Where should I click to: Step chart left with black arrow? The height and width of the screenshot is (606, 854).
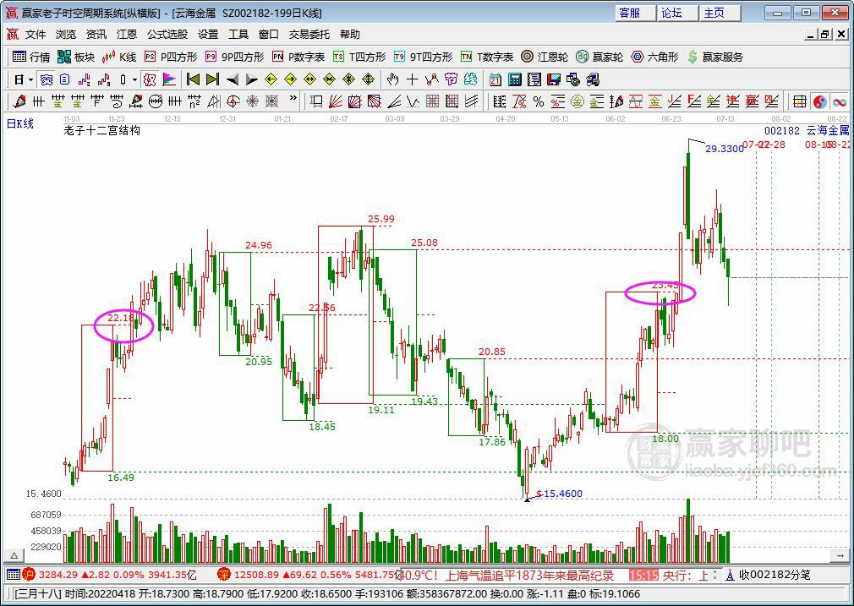click(233, 80)
